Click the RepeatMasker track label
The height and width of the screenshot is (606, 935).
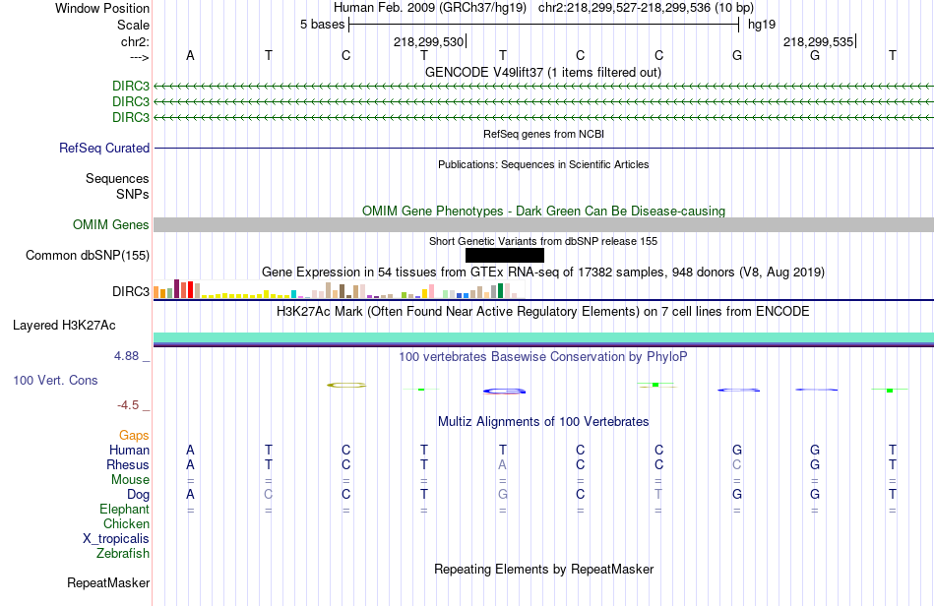coord(108,582)
